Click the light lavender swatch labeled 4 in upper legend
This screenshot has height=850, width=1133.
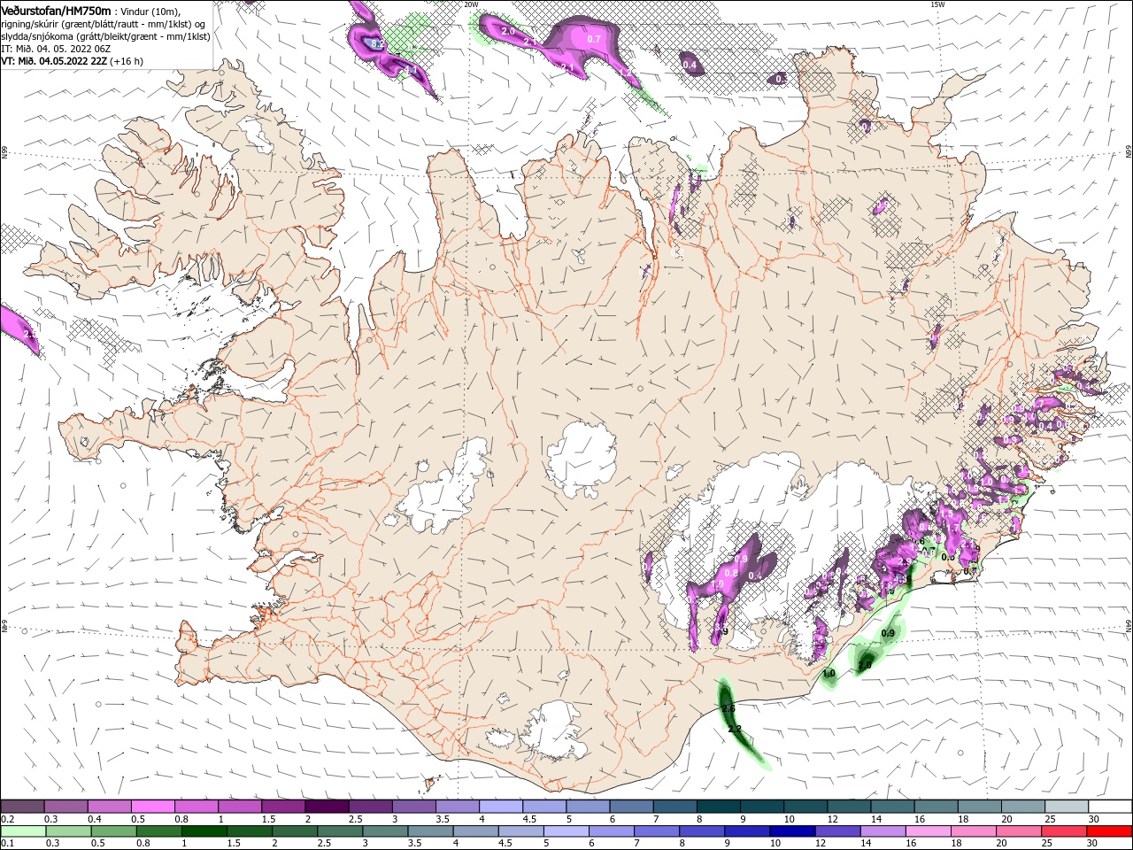pyautogui.click(x=499, y=806)
